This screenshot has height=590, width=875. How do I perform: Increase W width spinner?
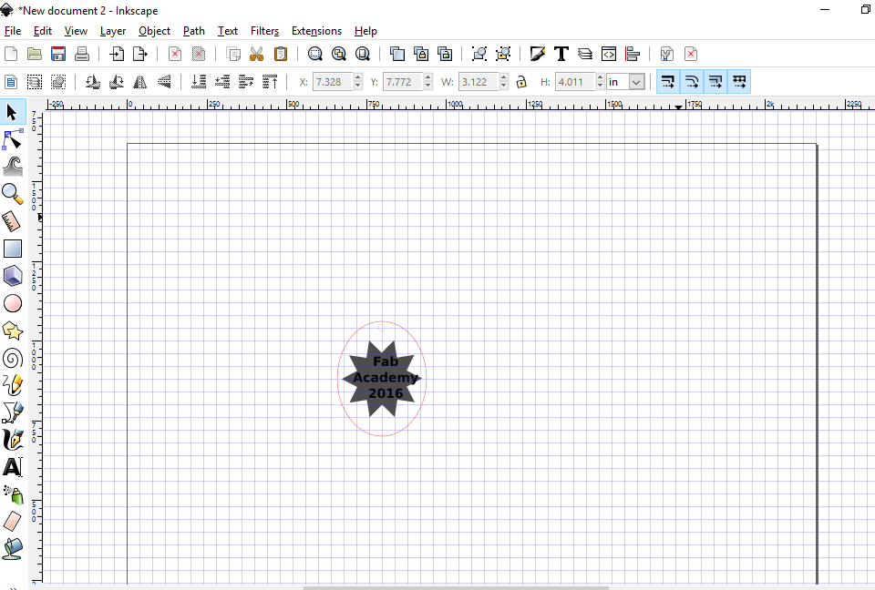pos(503,77)
